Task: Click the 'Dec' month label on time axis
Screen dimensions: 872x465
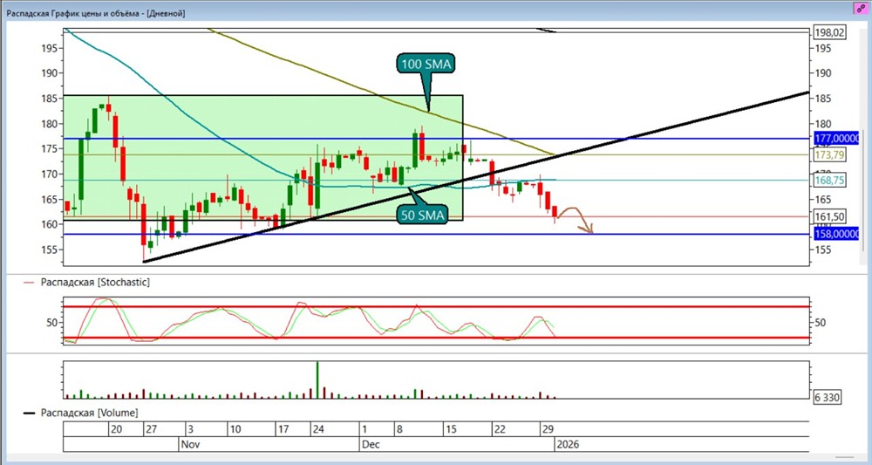Action: click(x=371, y=444)
